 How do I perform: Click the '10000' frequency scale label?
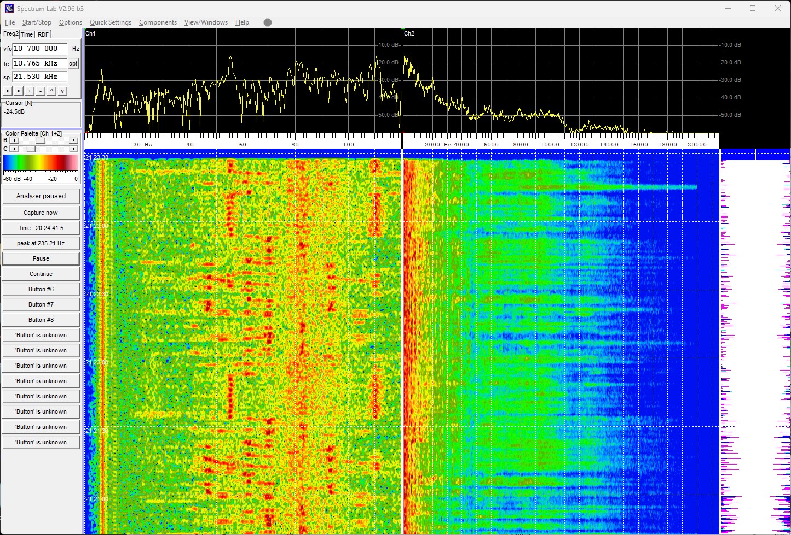point(550,145)
